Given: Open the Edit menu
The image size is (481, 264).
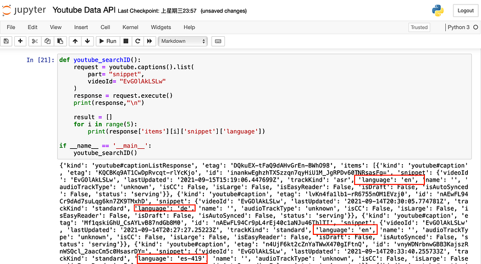Looking at the screenshot, I should tap(32, 27).
